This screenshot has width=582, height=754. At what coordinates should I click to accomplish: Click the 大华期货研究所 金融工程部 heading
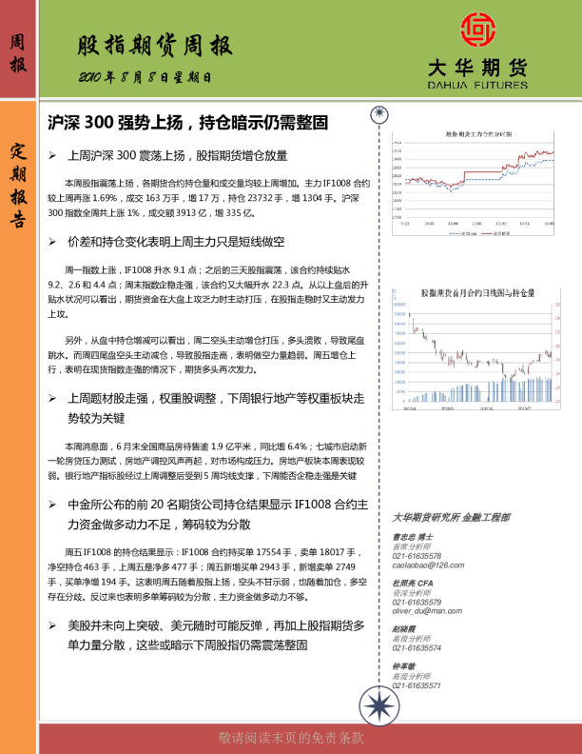pyautogui.click(x=451, y=518)
